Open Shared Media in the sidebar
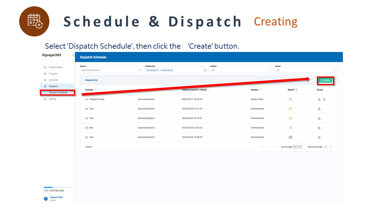Image resolution: width=383 pixels, height=215 pixels. [56, 67]
